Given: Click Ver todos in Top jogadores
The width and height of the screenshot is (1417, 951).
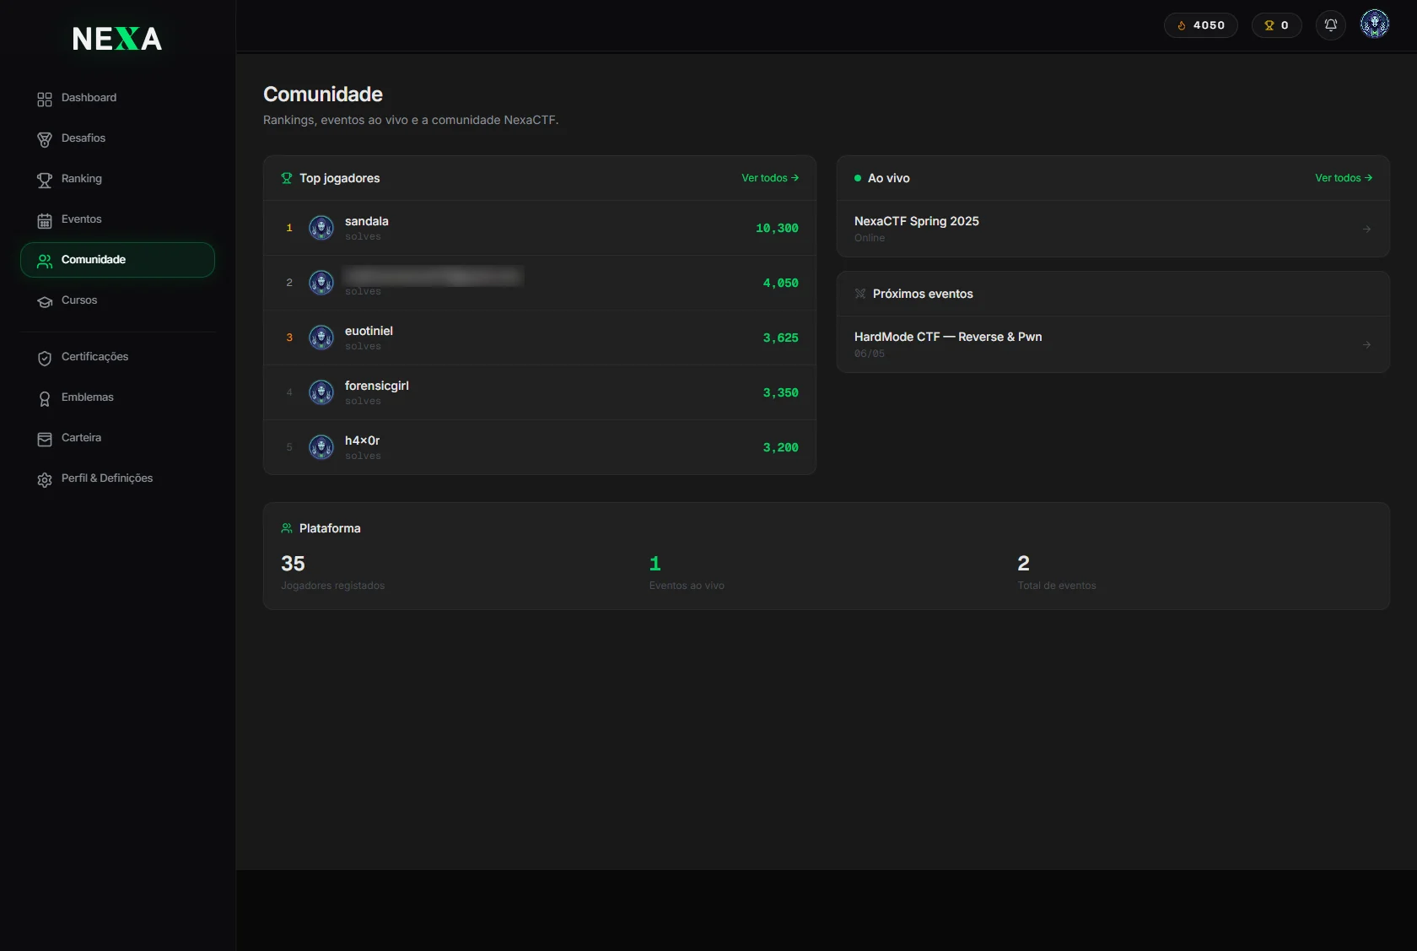Looking at the screenshot, I should pyautogui.click(x=770, y=178).
